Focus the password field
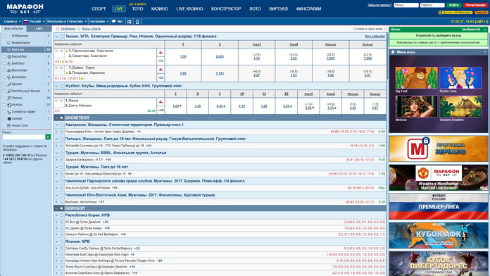 (x=432, y=5)
